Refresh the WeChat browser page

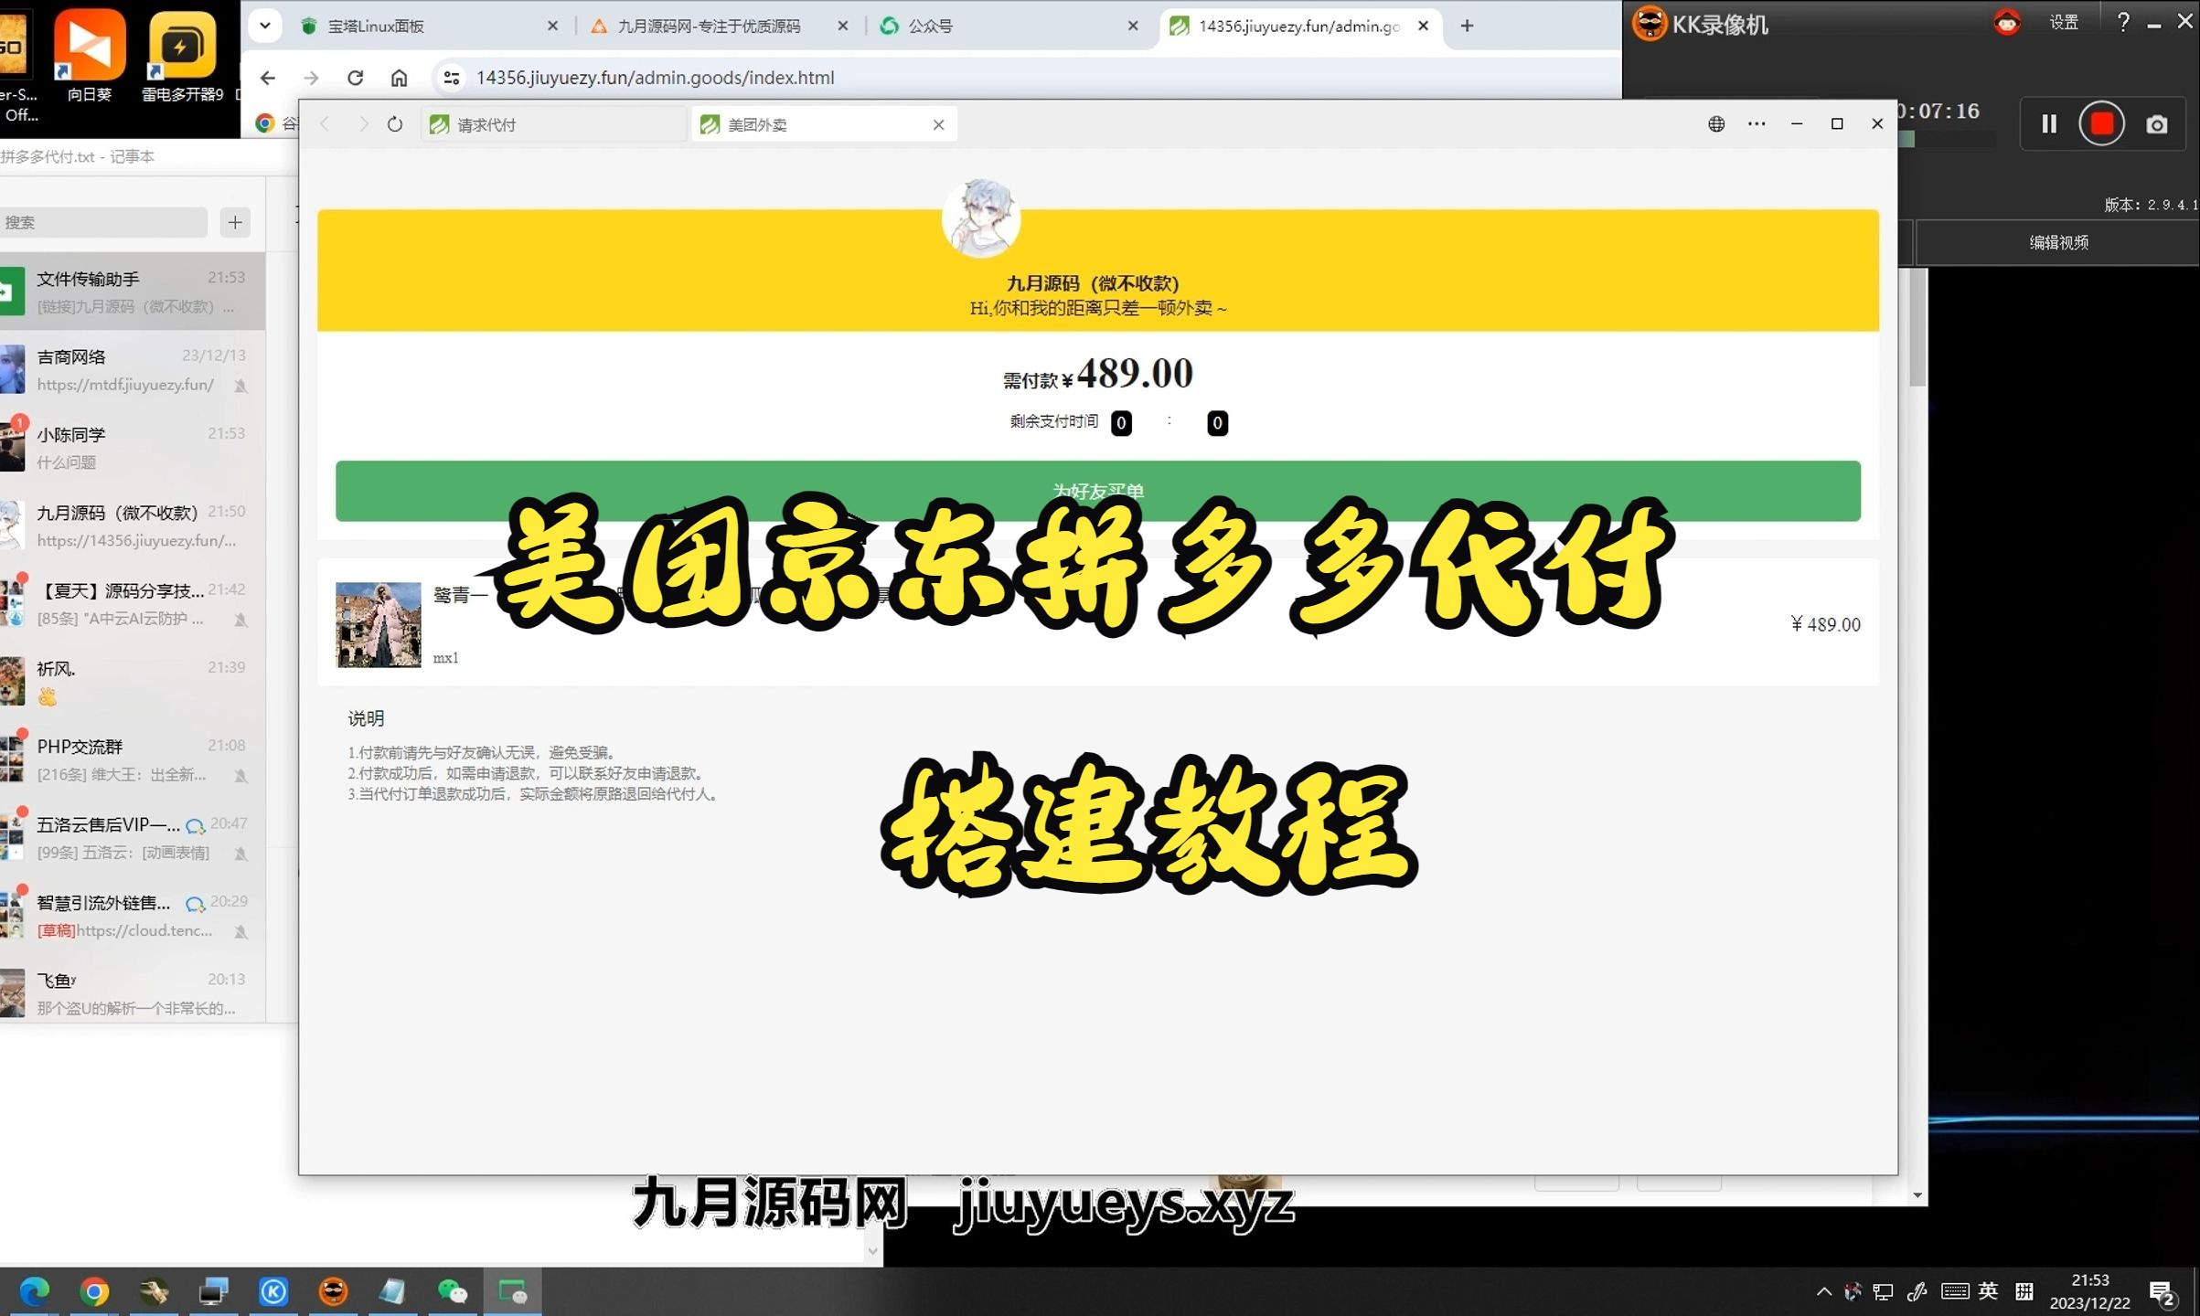tap(394, 124)
